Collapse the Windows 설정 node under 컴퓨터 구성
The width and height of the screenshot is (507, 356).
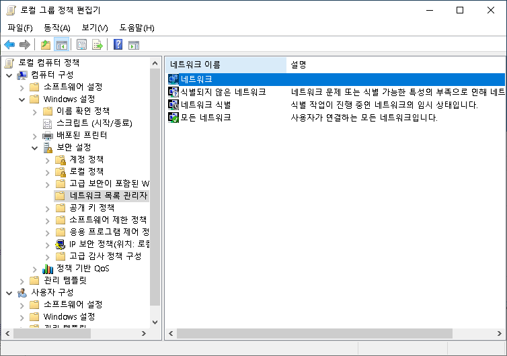click(x=22, y=99)
